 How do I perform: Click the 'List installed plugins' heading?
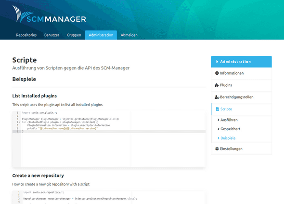34,96
